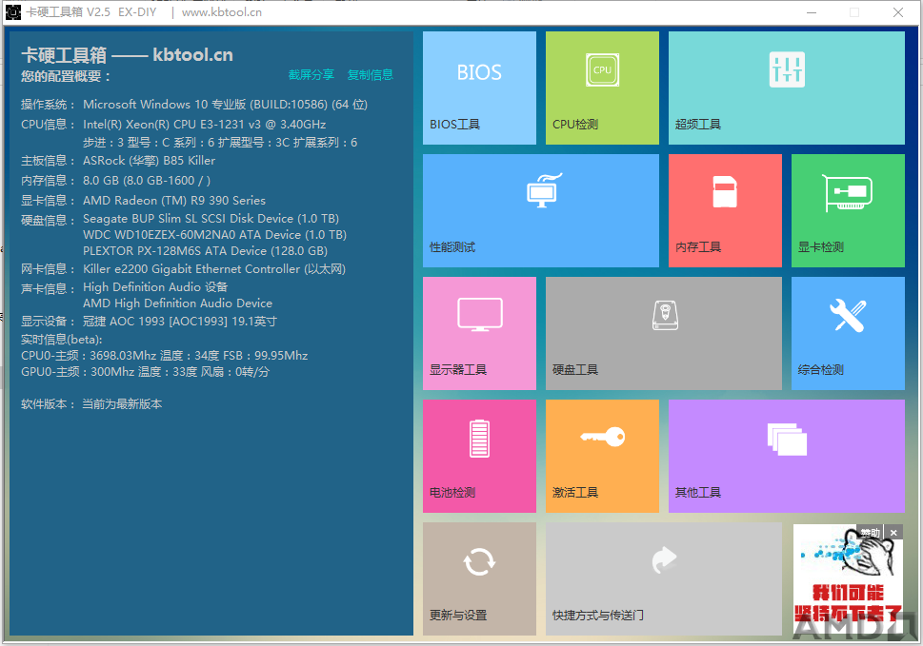Click the 'High Definition Audio 设备' line

click(155, 287)
